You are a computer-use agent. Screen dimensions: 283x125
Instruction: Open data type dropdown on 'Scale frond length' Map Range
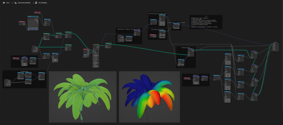click(162, 17)
